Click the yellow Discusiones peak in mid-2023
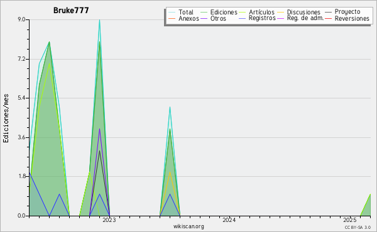 pos(170,172)
